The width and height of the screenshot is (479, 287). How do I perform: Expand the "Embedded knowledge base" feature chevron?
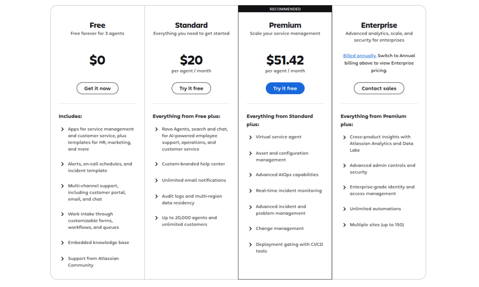pos(61,242)
